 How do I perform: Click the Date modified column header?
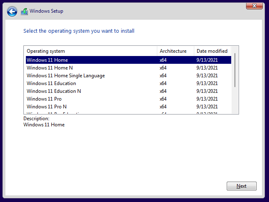pos(212,51)
